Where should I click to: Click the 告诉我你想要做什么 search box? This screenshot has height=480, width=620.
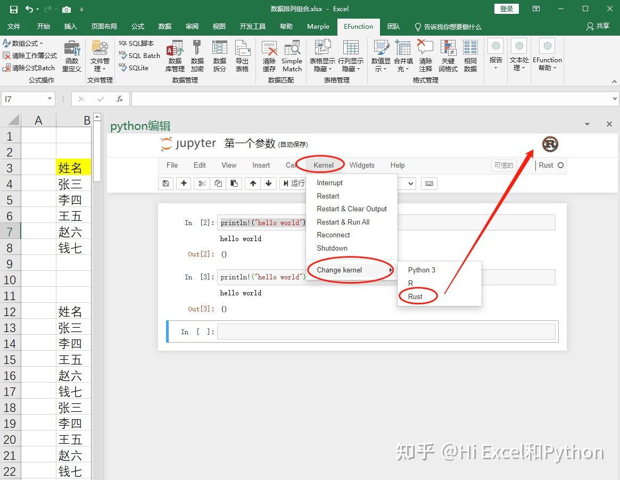448,27
